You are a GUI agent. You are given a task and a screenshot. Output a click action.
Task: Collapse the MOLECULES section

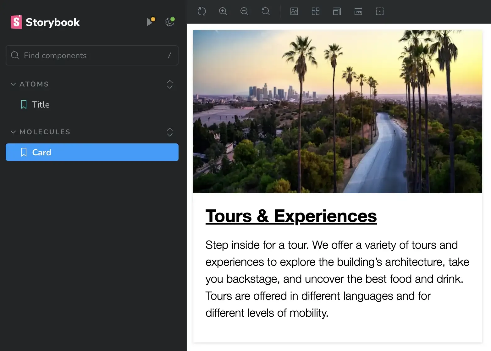point(13,132)
